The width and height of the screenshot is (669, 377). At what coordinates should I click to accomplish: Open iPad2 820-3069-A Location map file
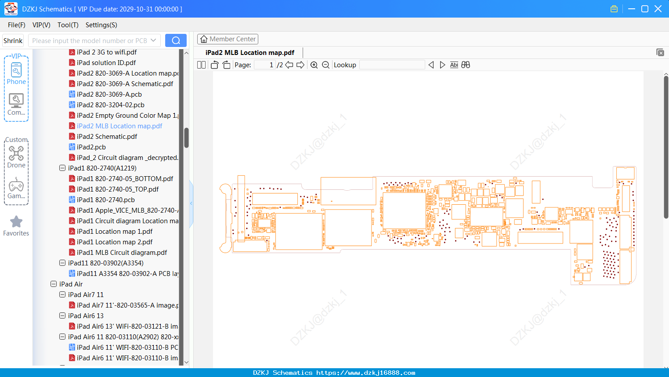[128, 73]
